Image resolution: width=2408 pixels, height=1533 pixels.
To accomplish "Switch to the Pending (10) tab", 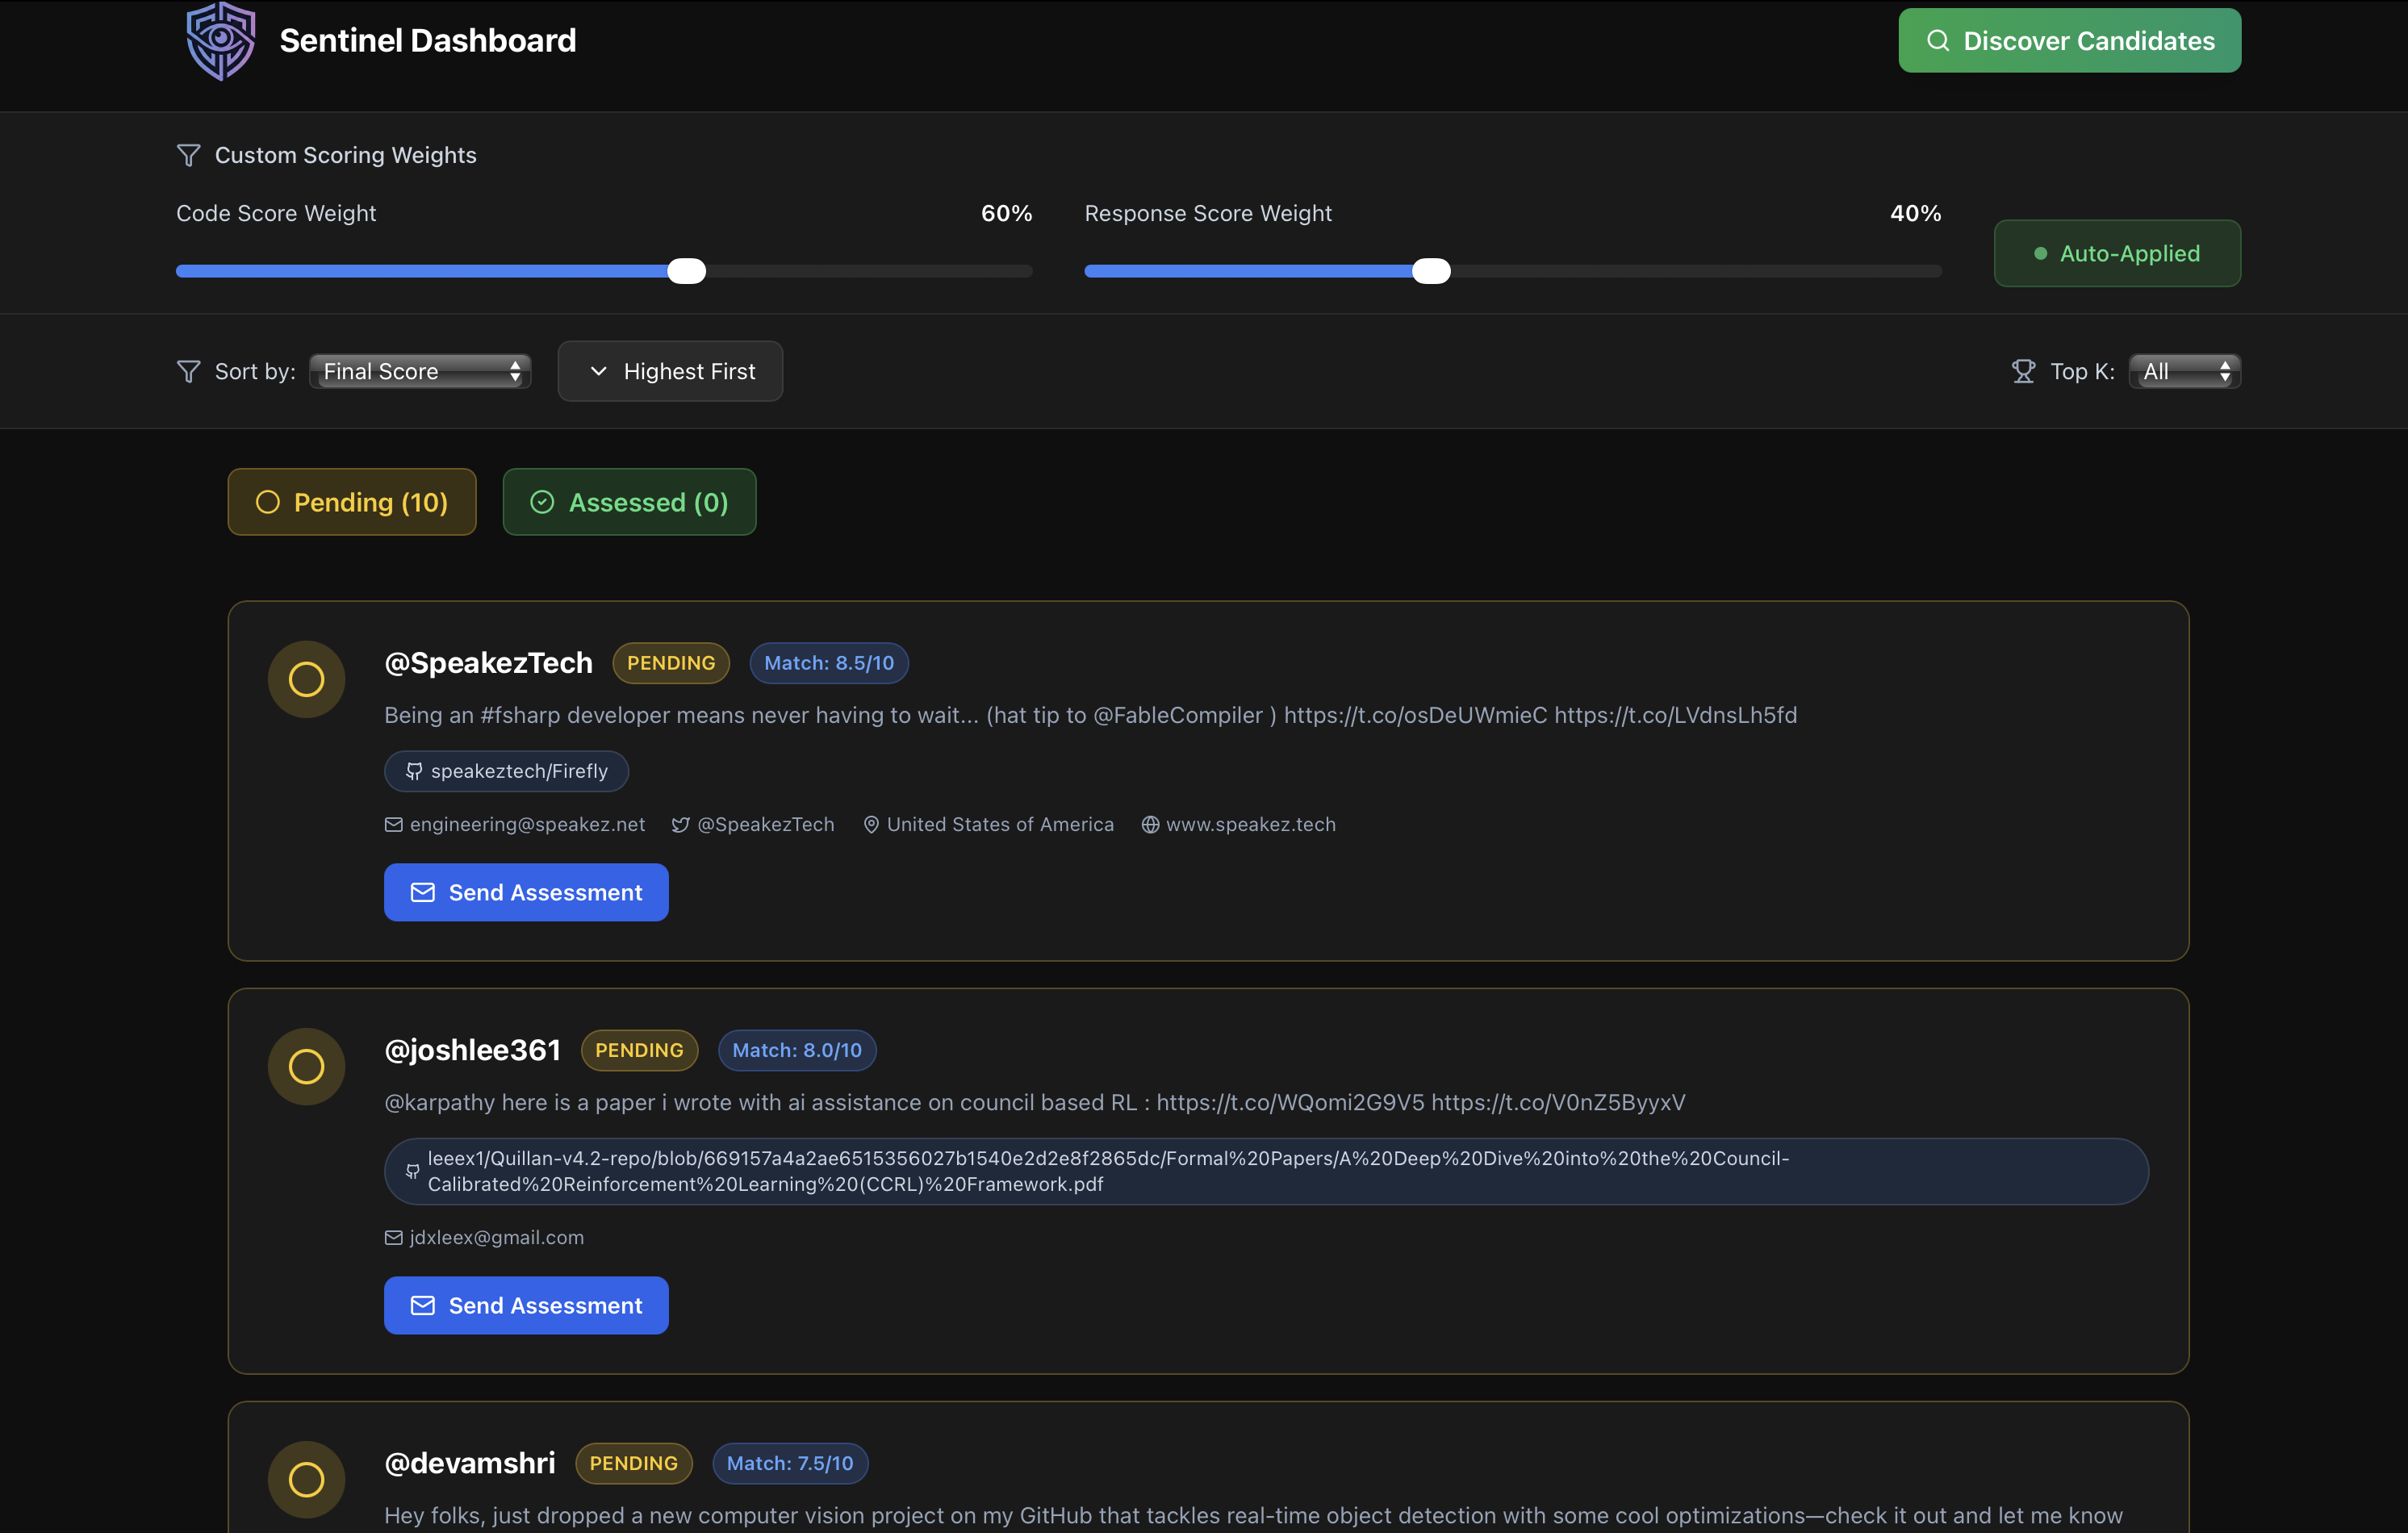I will 352,502.
